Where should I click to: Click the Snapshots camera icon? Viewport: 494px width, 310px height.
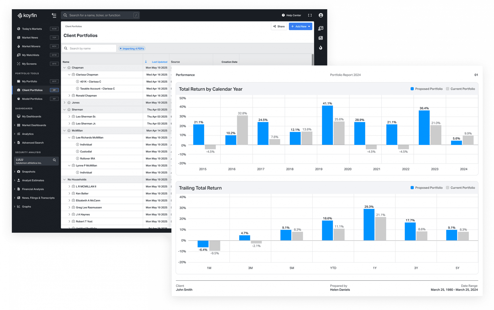click(x=19, y=171)
